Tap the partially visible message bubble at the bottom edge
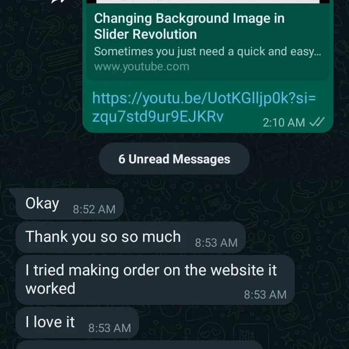349x349 pixels. click(x=139, y=345)
